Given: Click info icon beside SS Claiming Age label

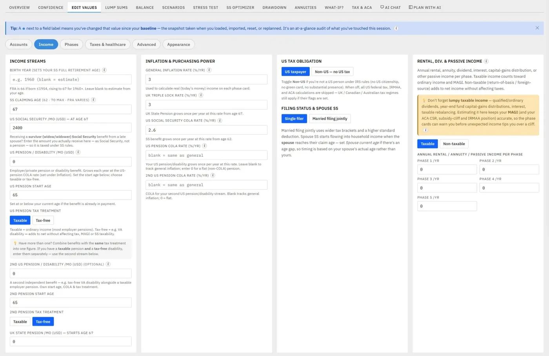Looking at the screenshot, I should point(93,100).
